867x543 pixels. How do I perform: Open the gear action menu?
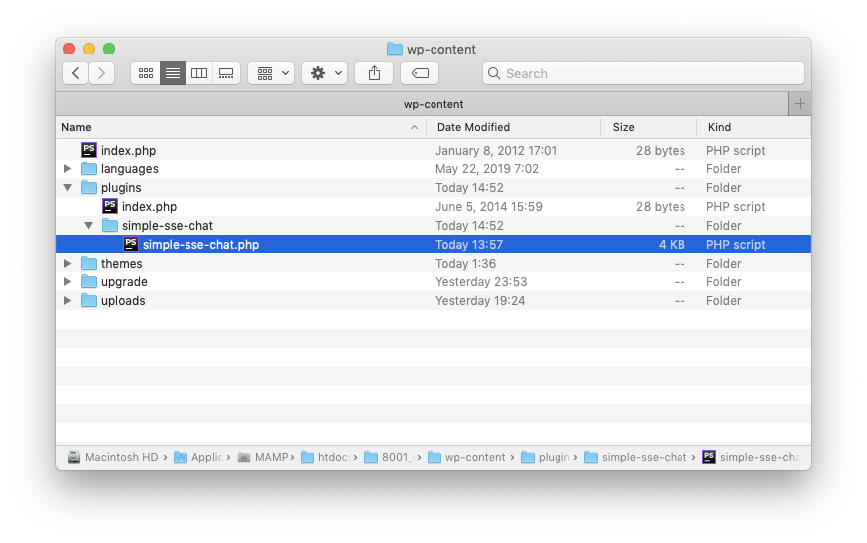tap(324, 73)
